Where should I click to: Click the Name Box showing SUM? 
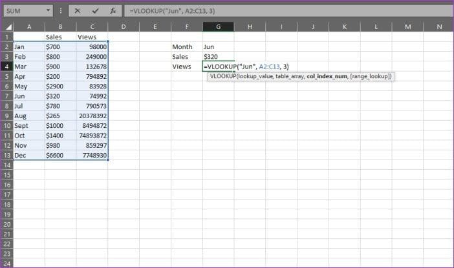(28, 11)
